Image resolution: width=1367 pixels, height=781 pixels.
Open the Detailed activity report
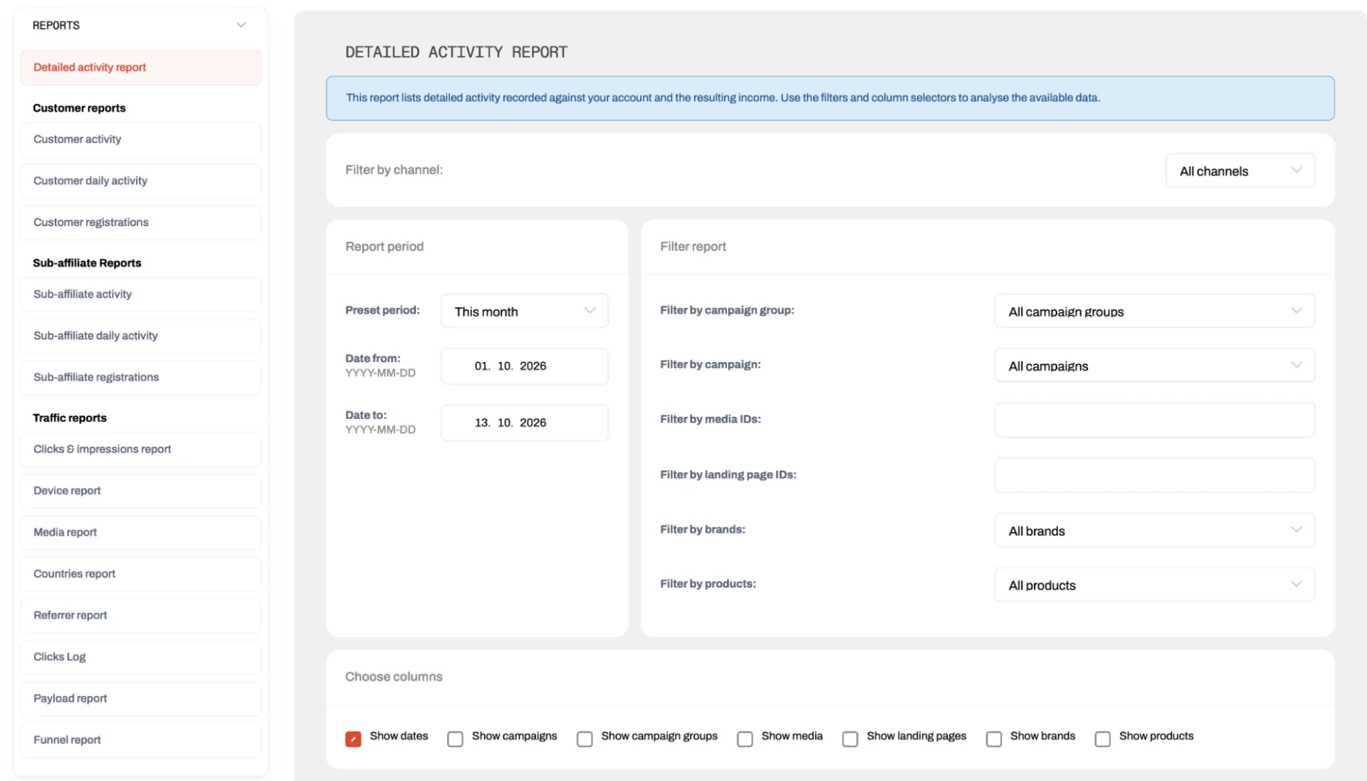pyautogui.click(x=140, y=68)
